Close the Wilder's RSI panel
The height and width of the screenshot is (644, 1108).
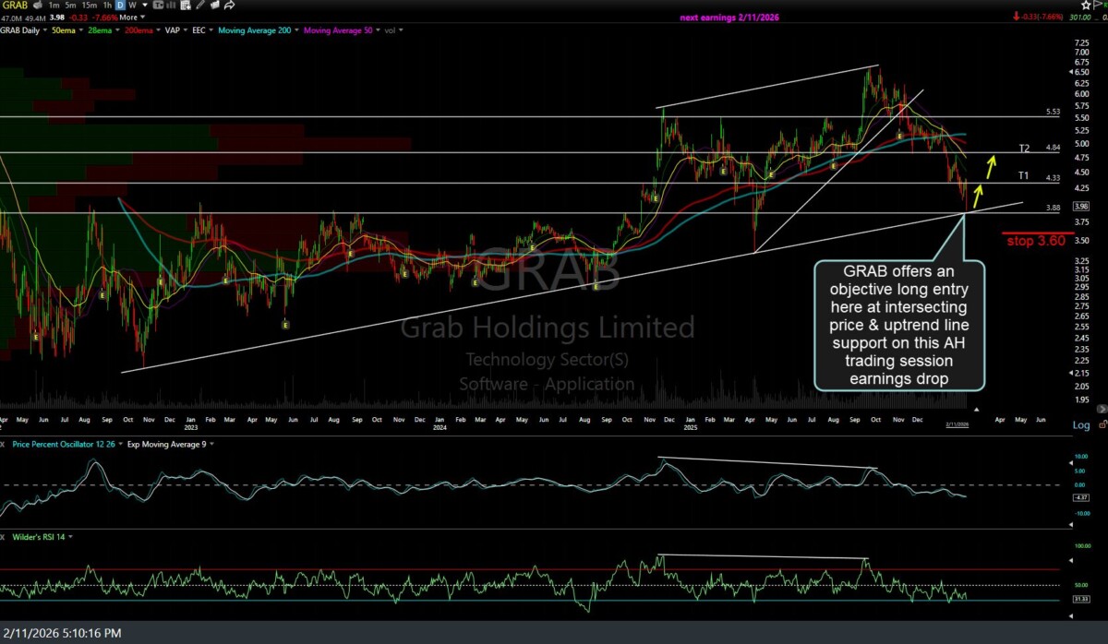[x=5, y=536]
